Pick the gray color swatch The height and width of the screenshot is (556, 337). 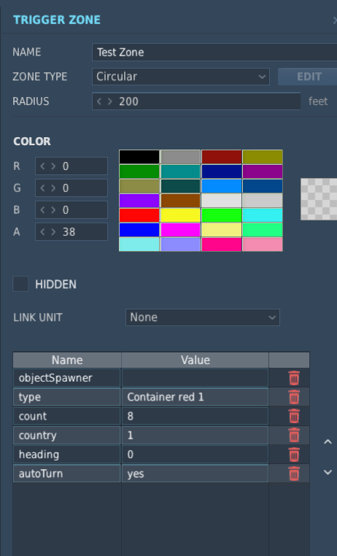pos(181,157)
